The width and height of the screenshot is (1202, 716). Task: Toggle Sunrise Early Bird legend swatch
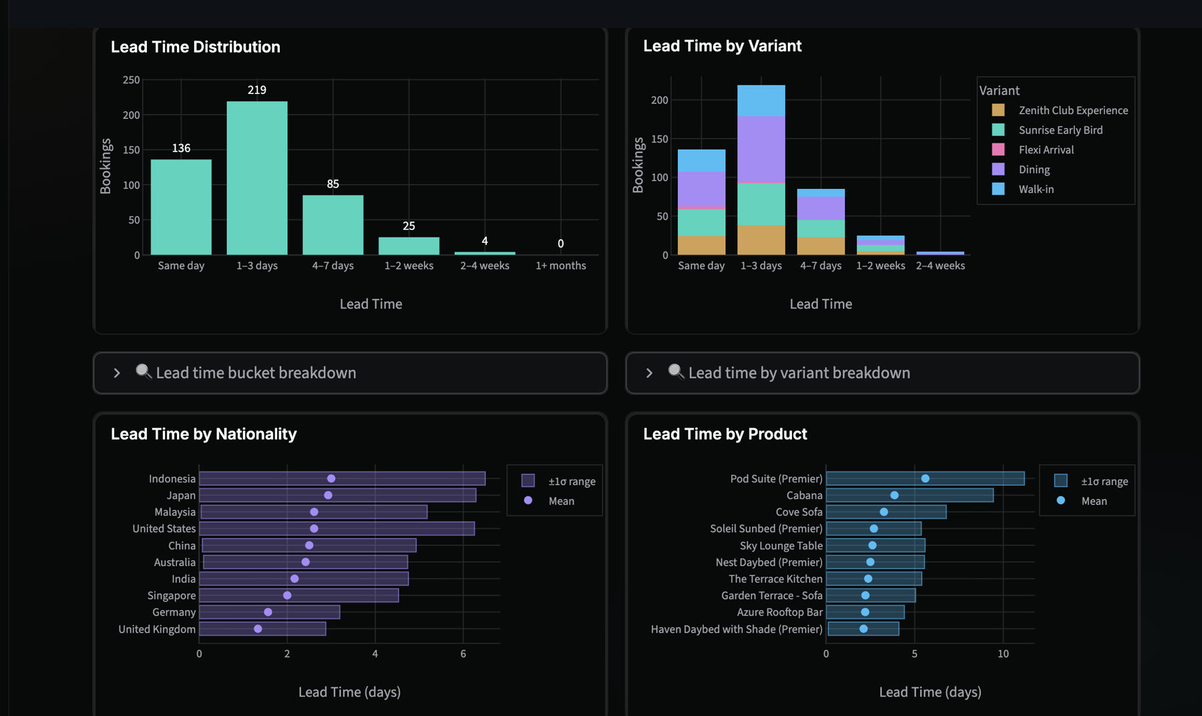(x=998, y=130)
